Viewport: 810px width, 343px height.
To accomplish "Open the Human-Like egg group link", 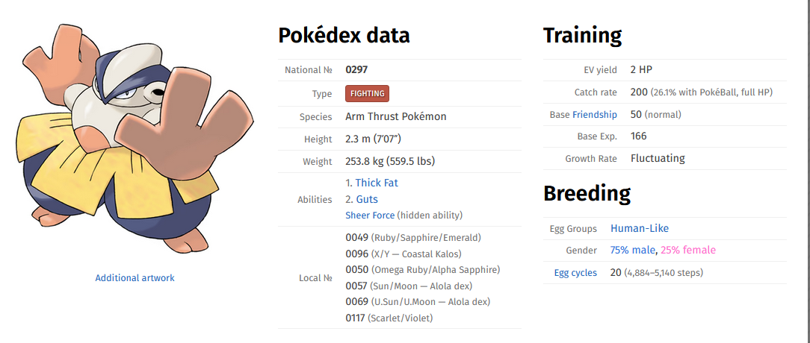I will point(640,229).
